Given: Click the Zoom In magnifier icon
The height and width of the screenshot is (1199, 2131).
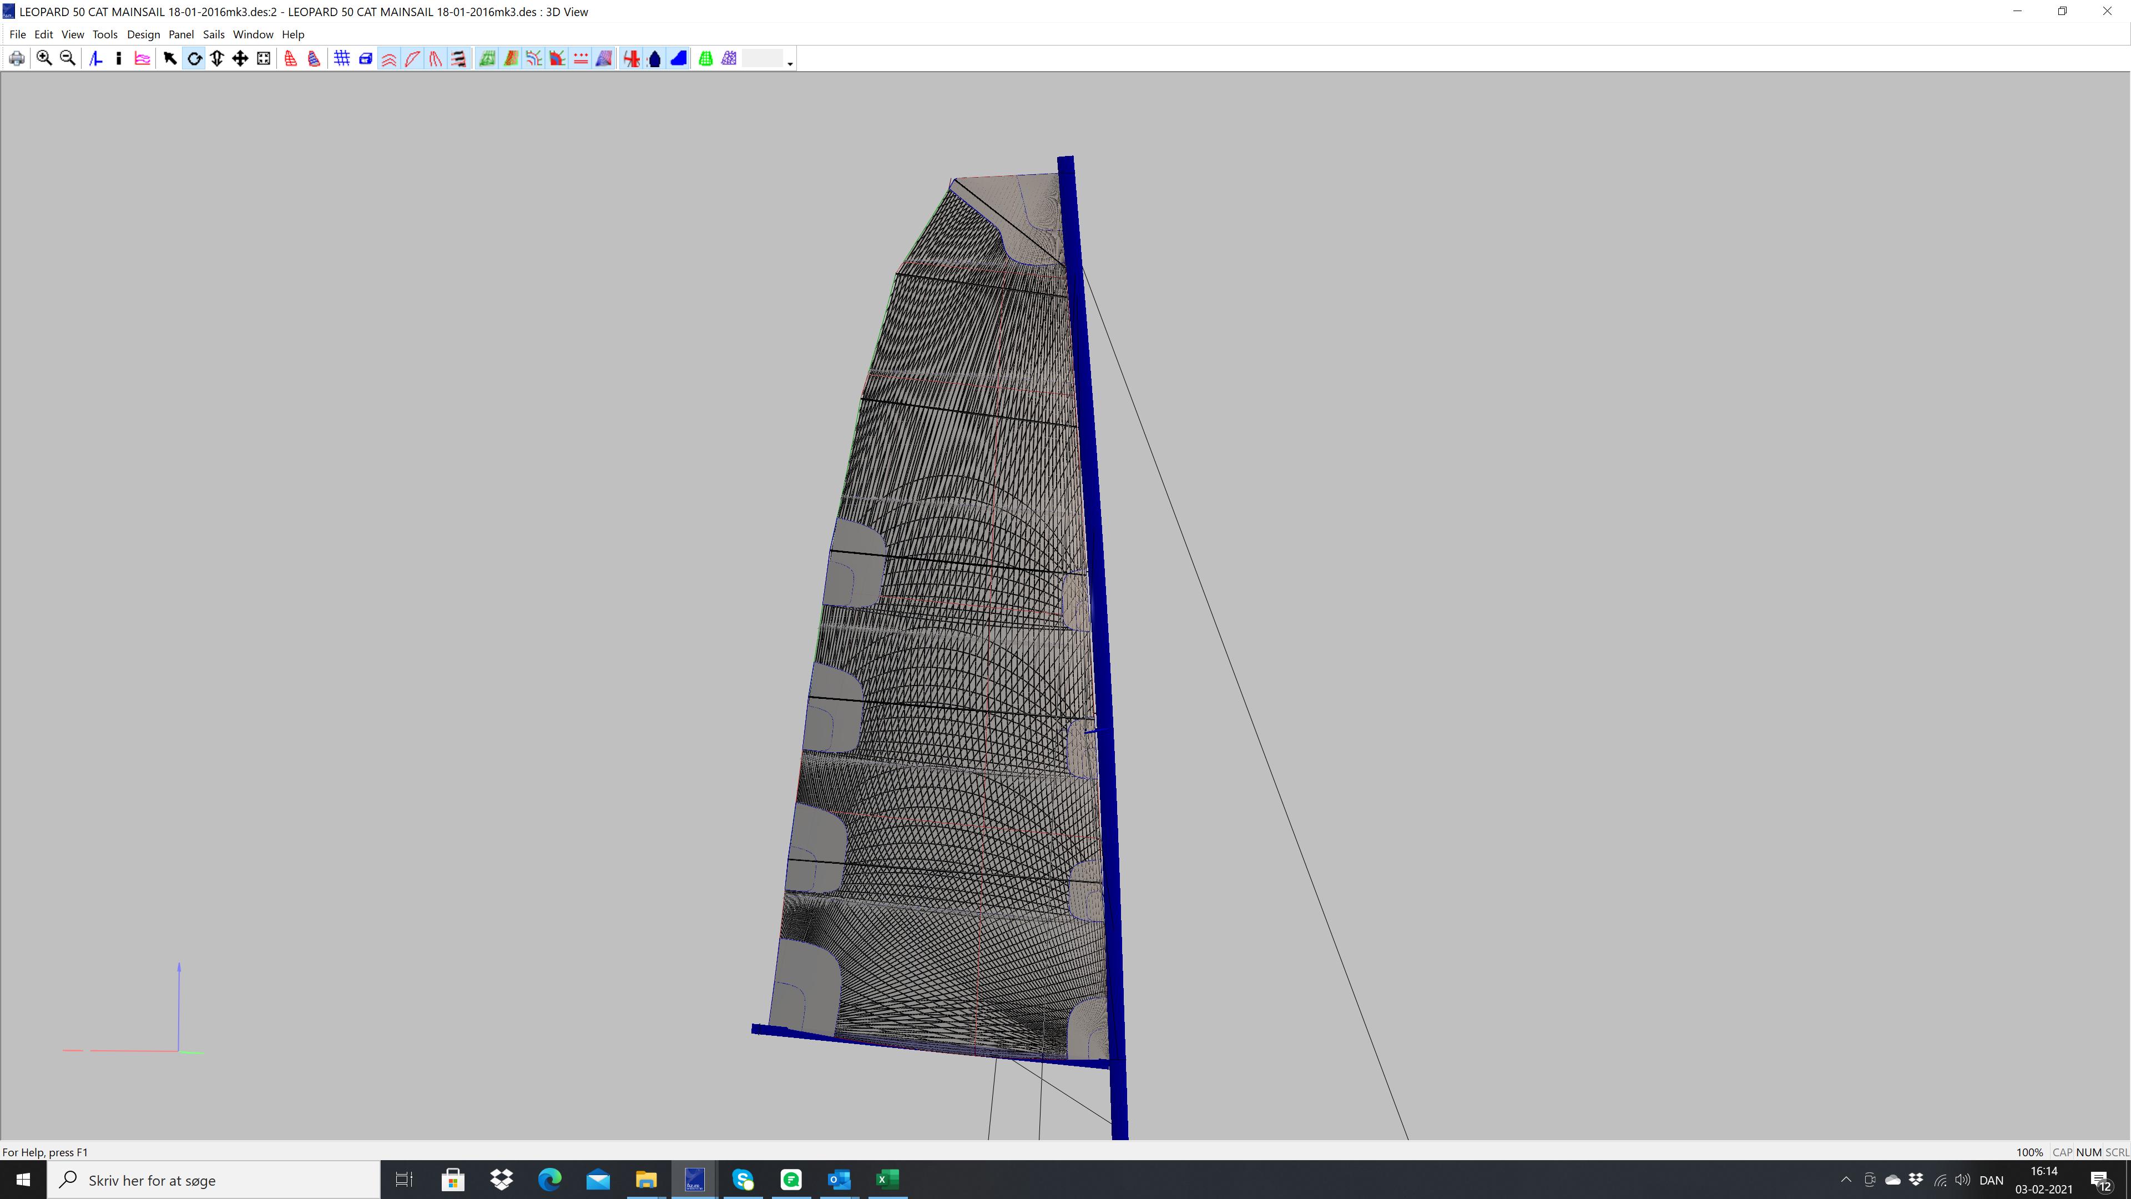Looking at the screenshot, I should (x=44, y=58).
